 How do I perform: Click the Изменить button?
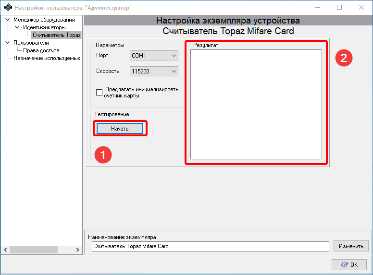tap(351, 246)
